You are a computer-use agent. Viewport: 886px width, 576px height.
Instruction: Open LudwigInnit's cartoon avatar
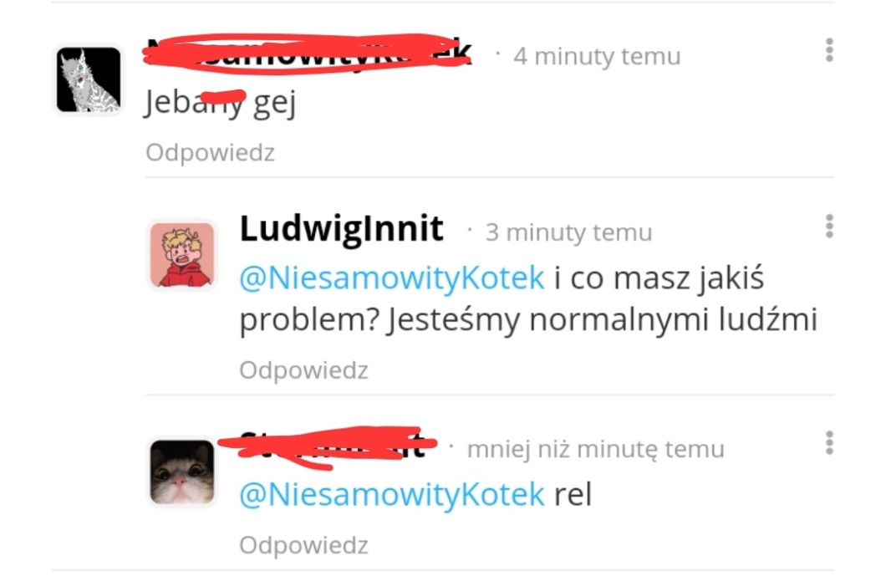pyautogui.click(x=182, y=255)
